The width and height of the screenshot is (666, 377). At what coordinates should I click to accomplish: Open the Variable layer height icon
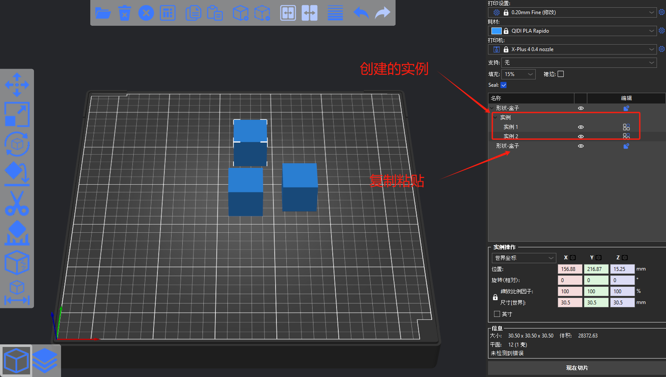pos(335,13)
